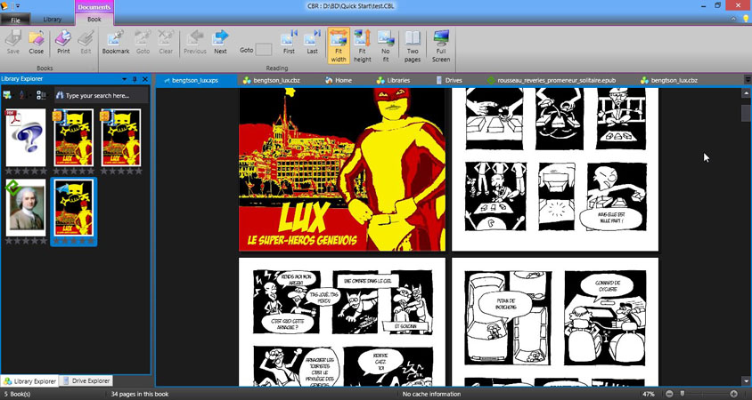Image resolution: width=752 pixels, height=400 pixels.
Task: Click the vertical scrollbar thumb
Action: (x=746, y=114)
